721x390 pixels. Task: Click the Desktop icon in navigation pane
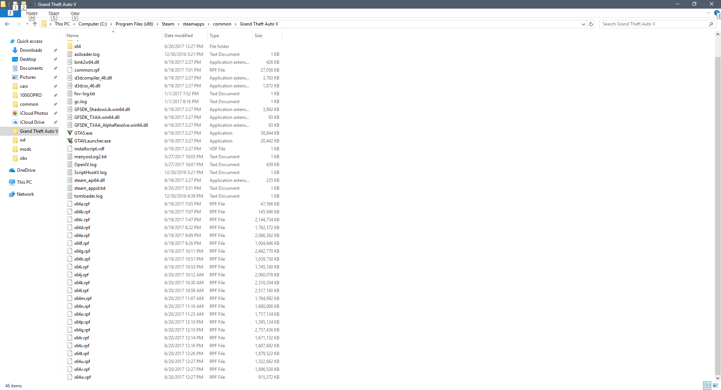[15, 59]
